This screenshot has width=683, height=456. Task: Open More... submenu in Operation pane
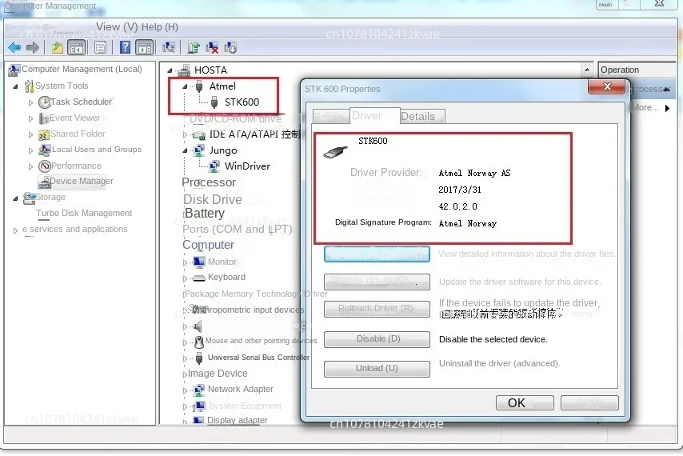650,107
